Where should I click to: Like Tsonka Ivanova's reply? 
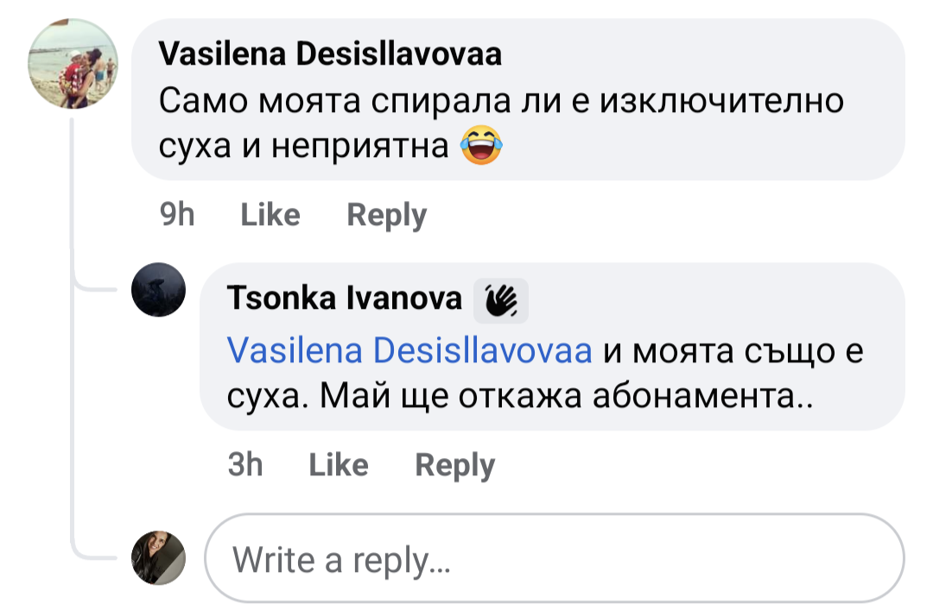[338, 465]
